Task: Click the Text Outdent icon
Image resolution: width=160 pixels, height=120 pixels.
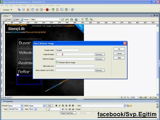Action: point(69,109)
